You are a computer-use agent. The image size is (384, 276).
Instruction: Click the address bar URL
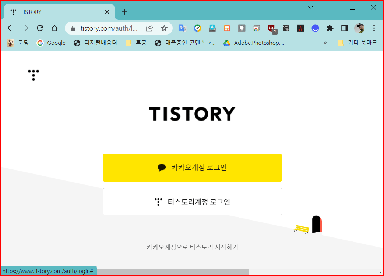click(109, 28)
